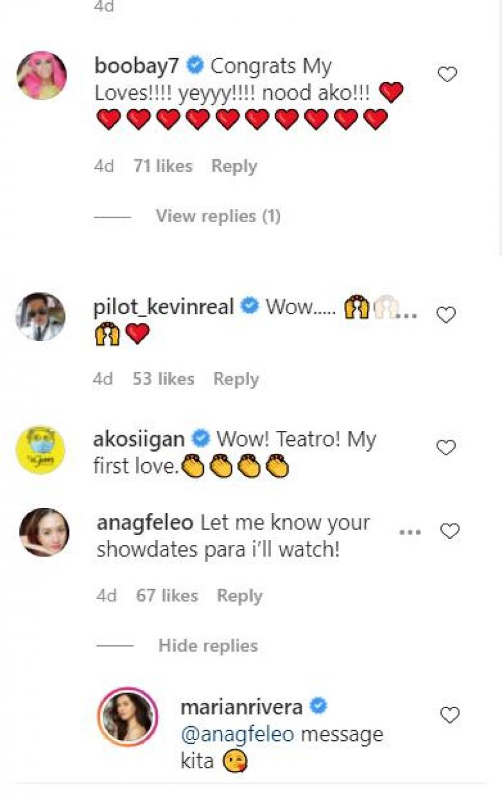Open boobay7's pink-haired profile picture
The width and height of the screenshot is (502, 794).
point(41,75)
